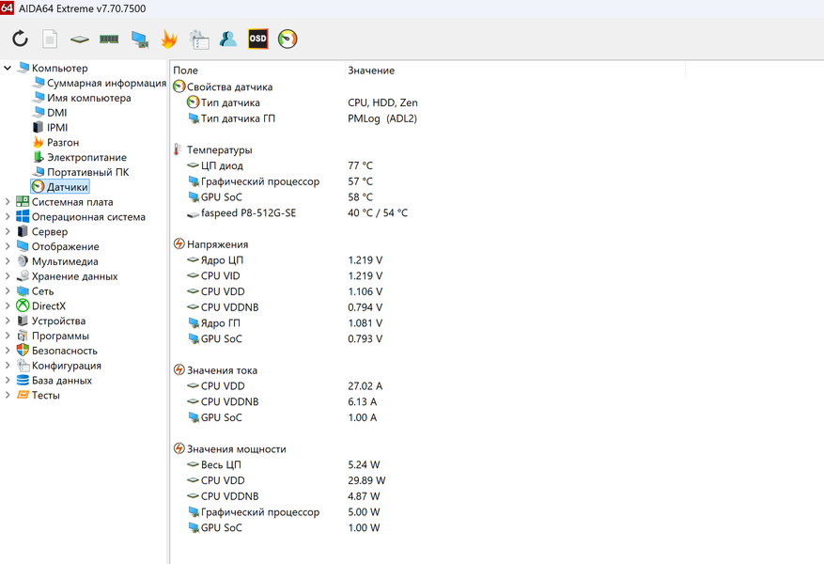Open the Report page icon
Screen dimensions: 824x564
point(50,39)
